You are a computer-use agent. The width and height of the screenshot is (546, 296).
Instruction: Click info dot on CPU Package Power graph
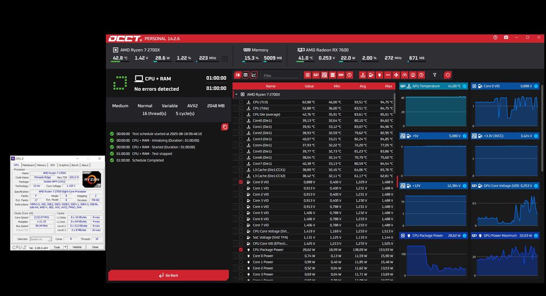click(465, 236)
